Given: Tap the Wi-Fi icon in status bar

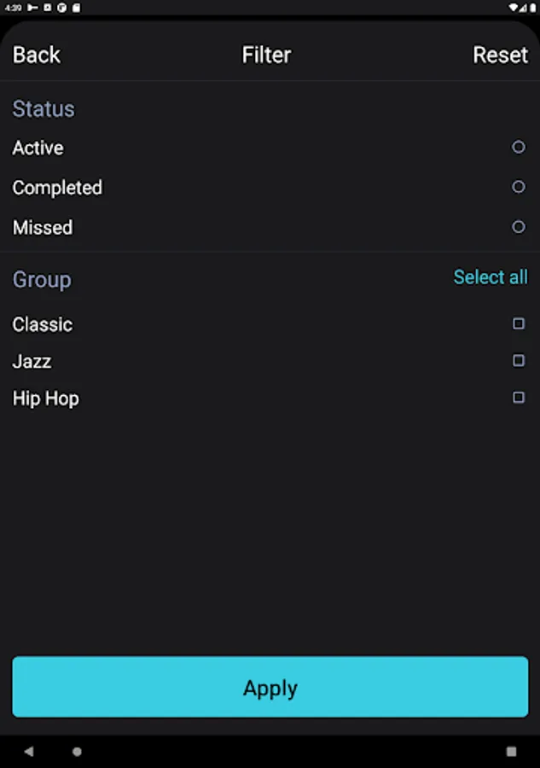Looking at the screenshot, I should click(x=513, y=8).
